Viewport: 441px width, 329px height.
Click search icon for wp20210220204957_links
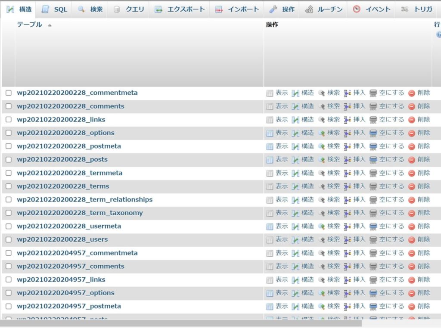321,280
